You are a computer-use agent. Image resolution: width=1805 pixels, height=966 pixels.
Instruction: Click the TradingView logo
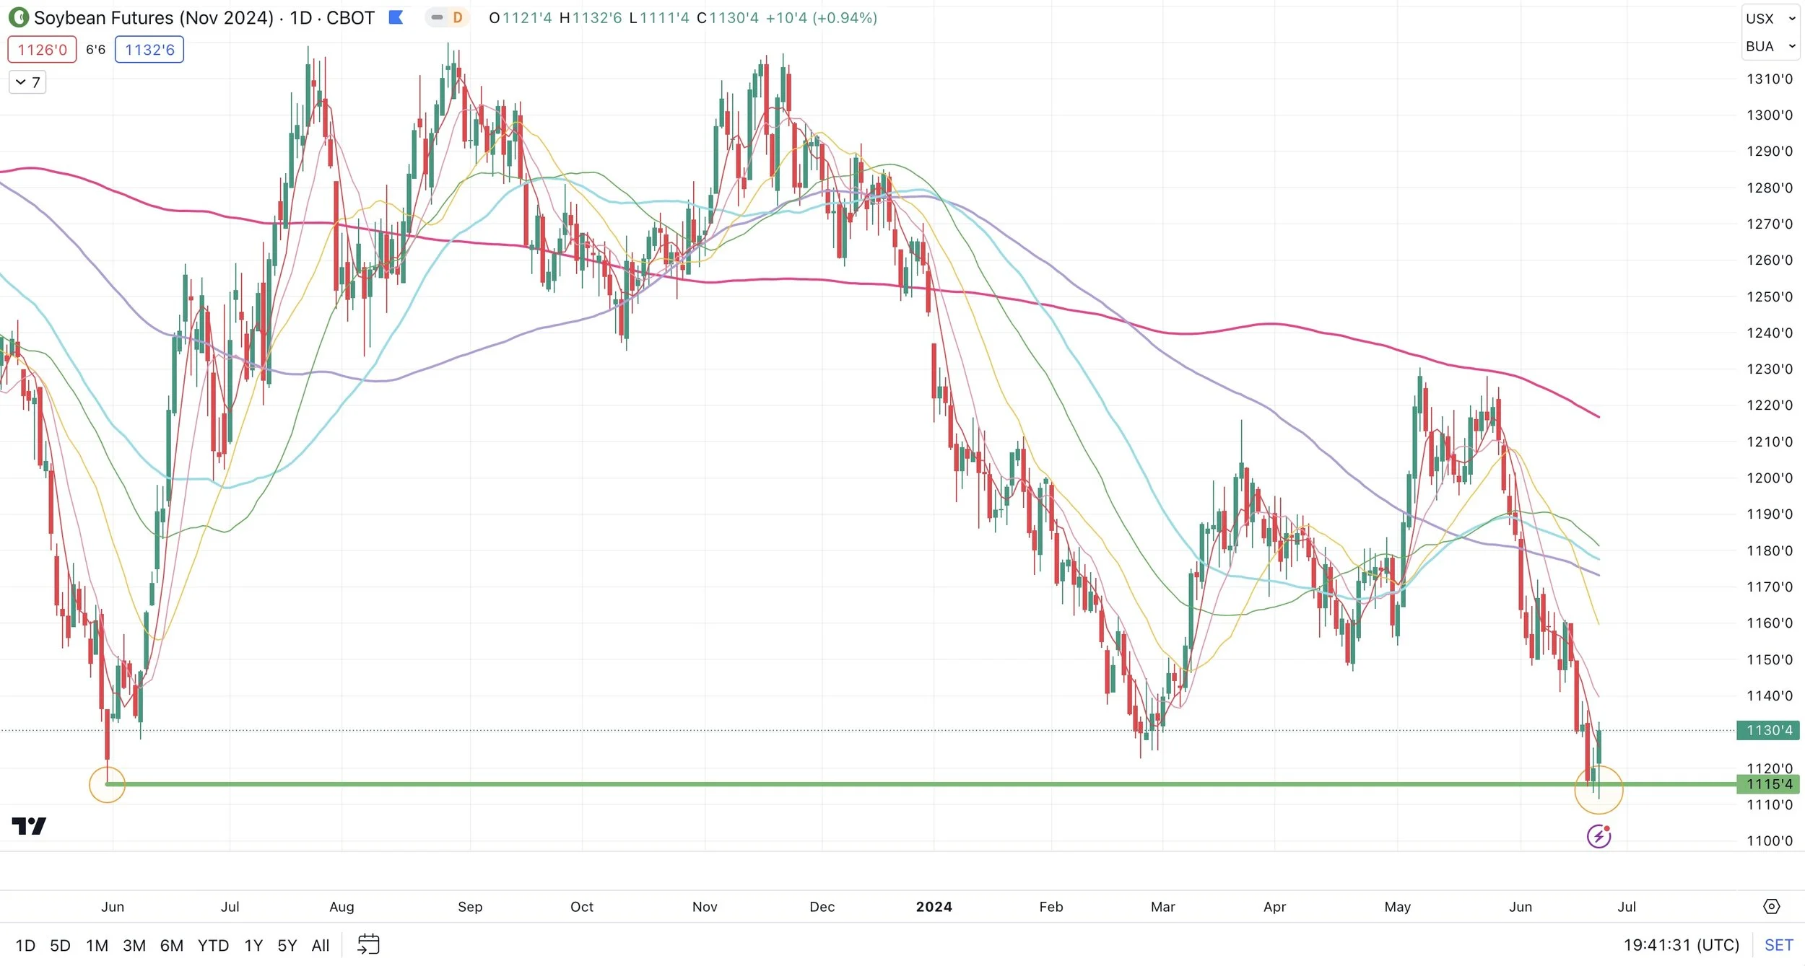pyautogui.click(x=29, y=826)
